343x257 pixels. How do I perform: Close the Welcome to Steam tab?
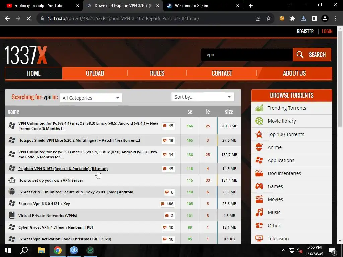coord(238,6)
